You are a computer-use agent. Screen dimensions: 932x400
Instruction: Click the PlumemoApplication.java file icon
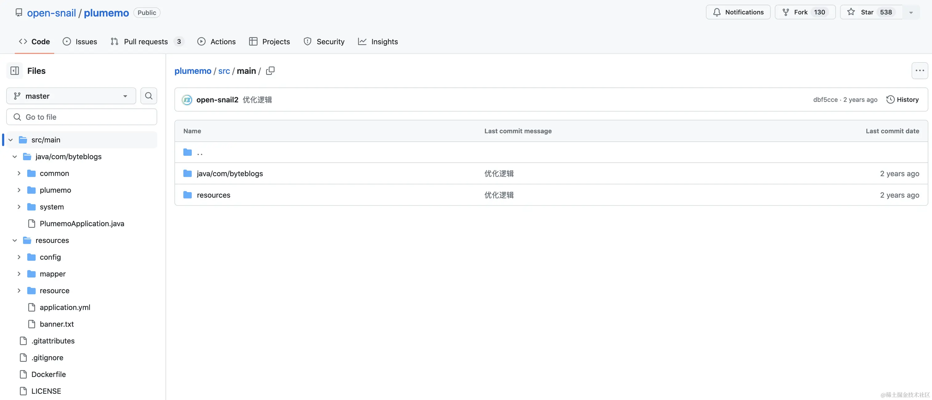click(x=32, y=224)
